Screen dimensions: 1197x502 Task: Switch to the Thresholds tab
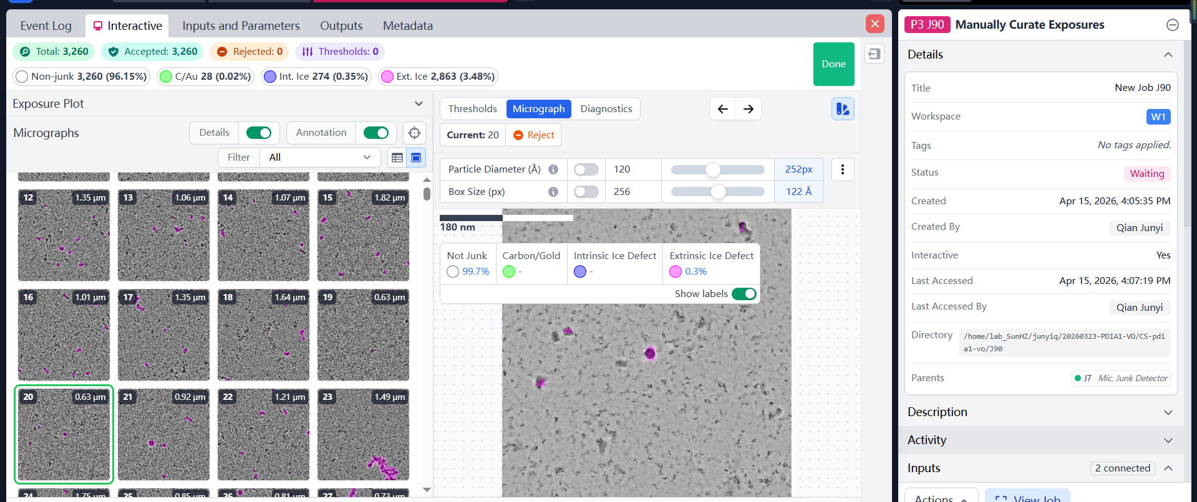(x=472, y=109)
